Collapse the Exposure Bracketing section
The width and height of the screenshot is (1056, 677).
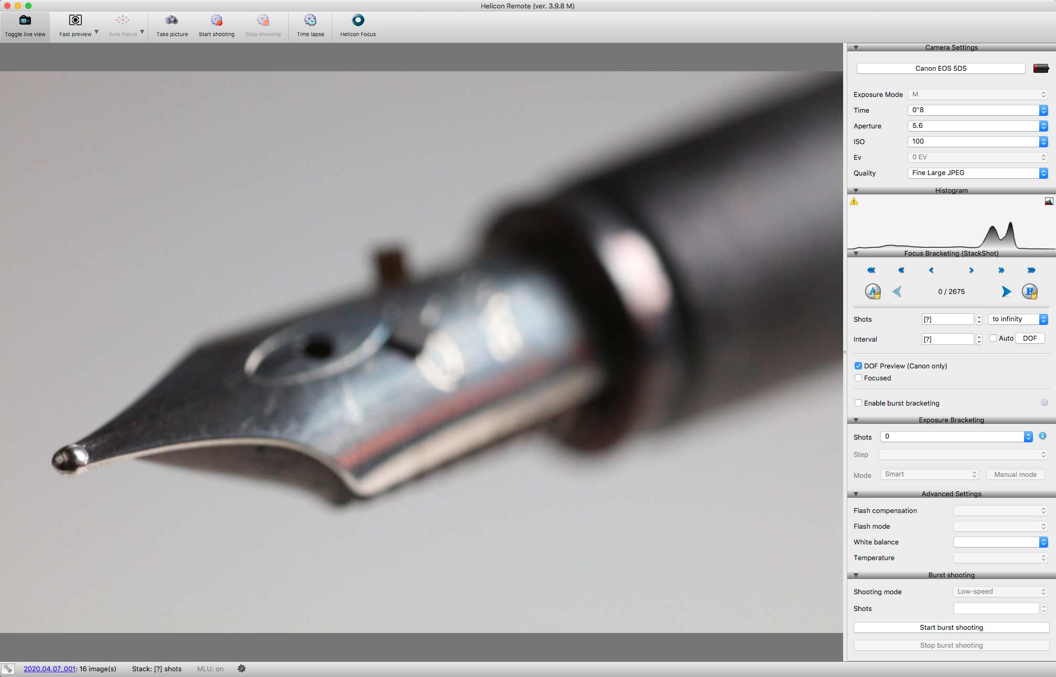coord(856,420)
